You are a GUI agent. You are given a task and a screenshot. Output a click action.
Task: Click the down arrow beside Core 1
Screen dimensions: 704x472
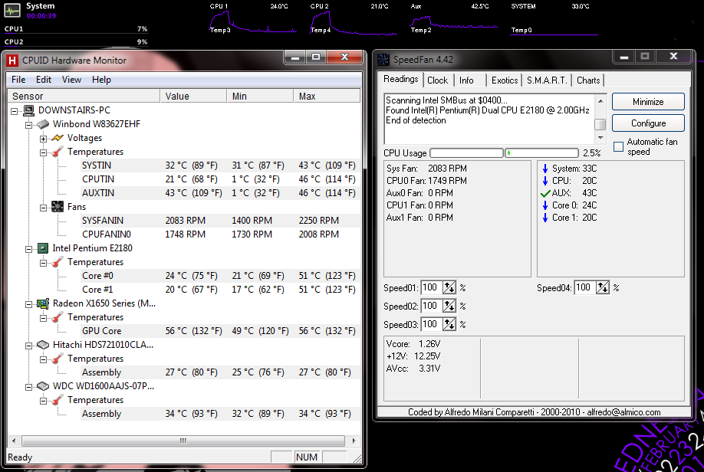coord(545,218)
